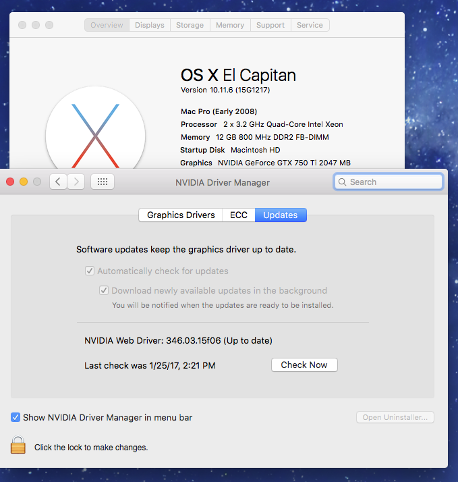Image resolution: width=458 pixels, height=482 pixels.
Task: Click Mac Pro (Early 2008) model text
Action: (219, 111)
